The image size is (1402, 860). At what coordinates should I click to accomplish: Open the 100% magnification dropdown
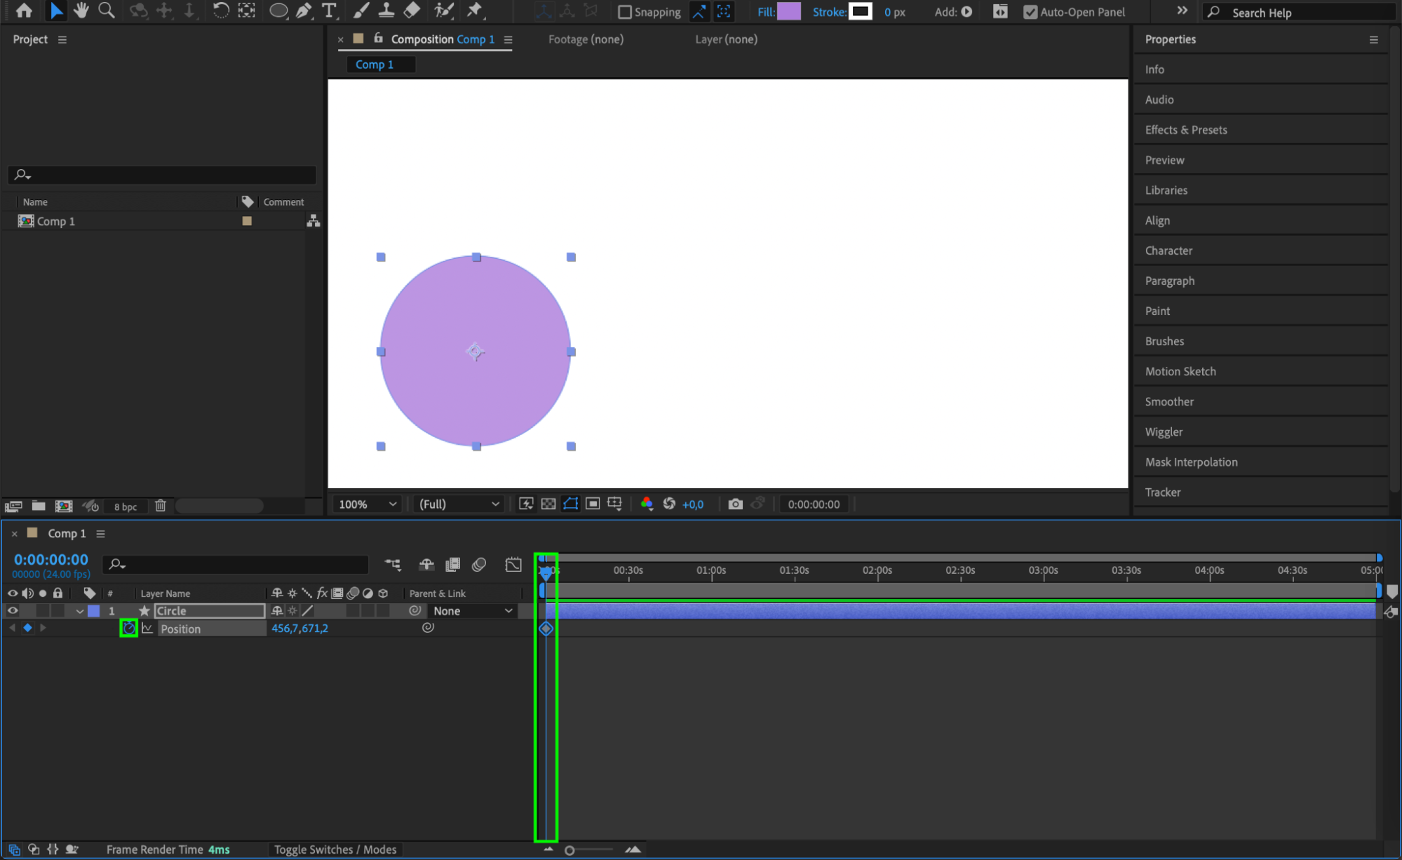[x=368, y=504]
